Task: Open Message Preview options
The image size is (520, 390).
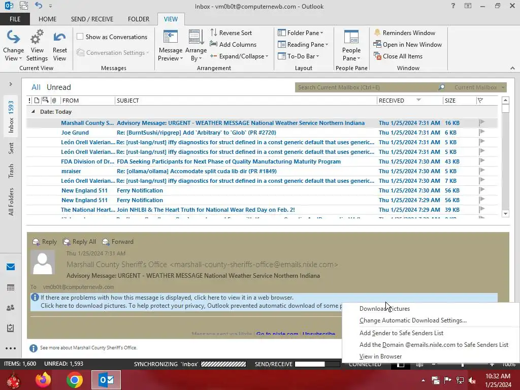Action: coord(171,45)
